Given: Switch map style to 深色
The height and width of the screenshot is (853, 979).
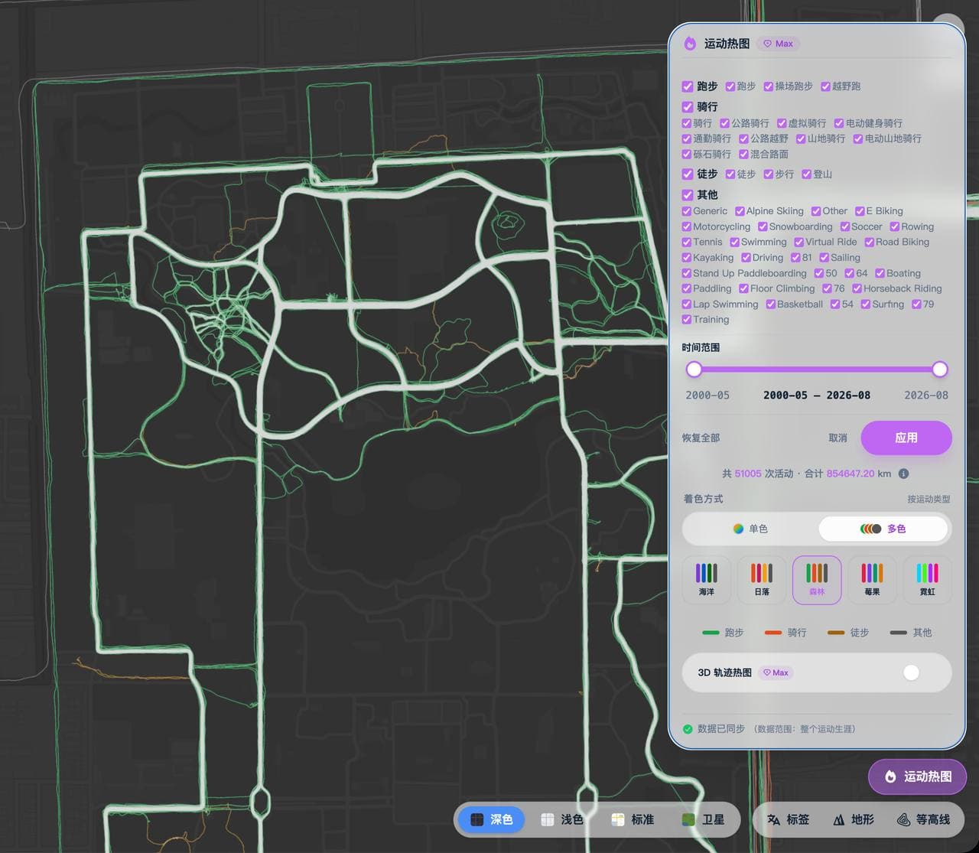Looking at the screenshot, I should 491,819.
